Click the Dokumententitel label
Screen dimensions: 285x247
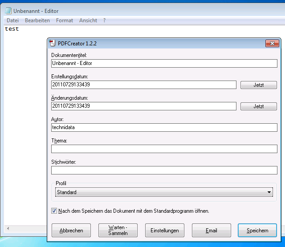point(69,55)
